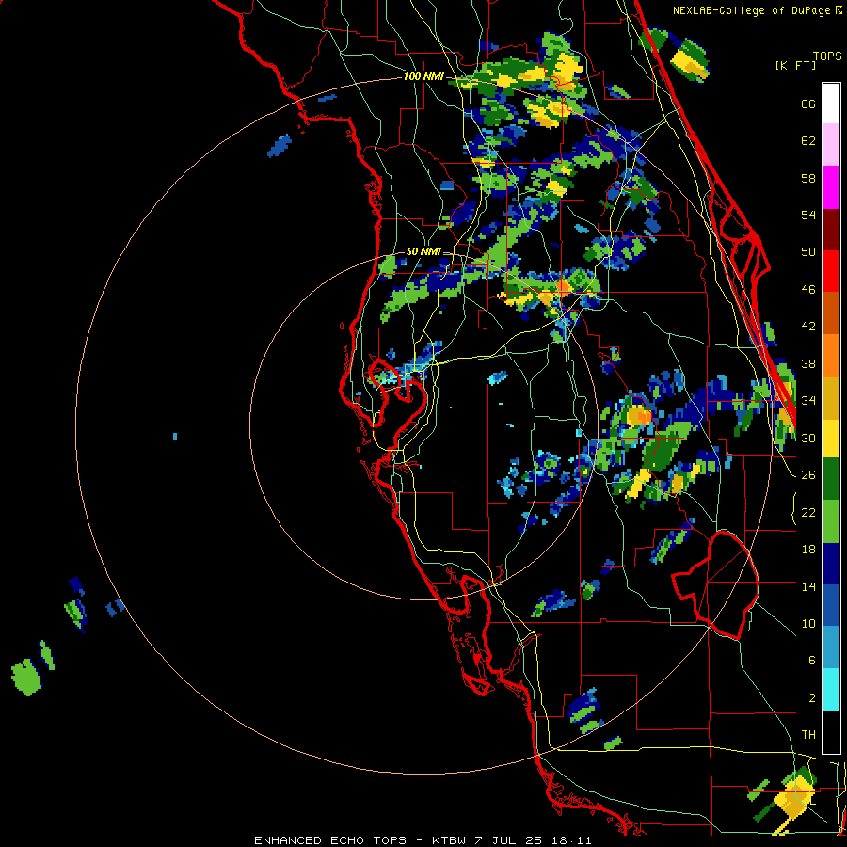Select the light green legend swatch

pyautogui.click(x=831, y=521)
